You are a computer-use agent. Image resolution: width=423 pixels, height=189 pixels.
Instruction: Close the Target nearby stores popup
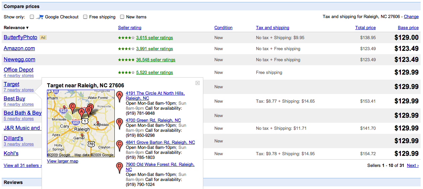[x=198, y=83]
